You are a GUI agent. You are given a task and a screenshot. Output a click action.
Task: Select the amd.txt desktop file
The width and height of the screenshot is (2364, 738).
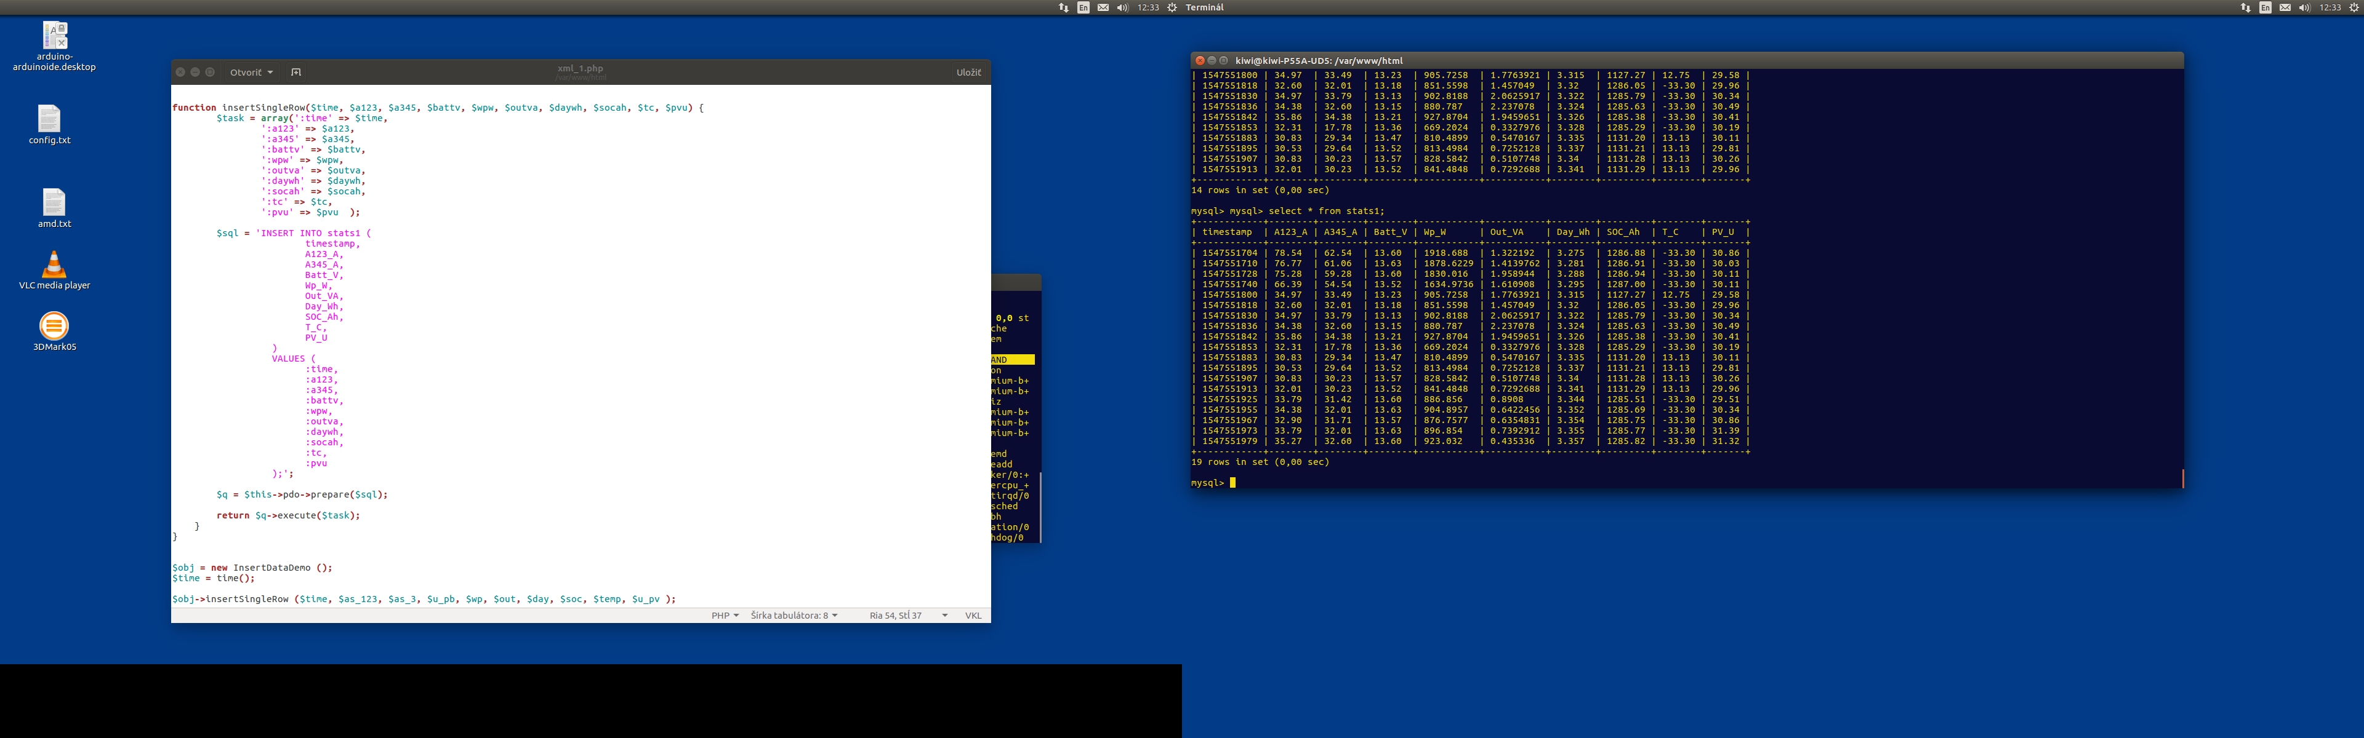click(x=54, y=202)
